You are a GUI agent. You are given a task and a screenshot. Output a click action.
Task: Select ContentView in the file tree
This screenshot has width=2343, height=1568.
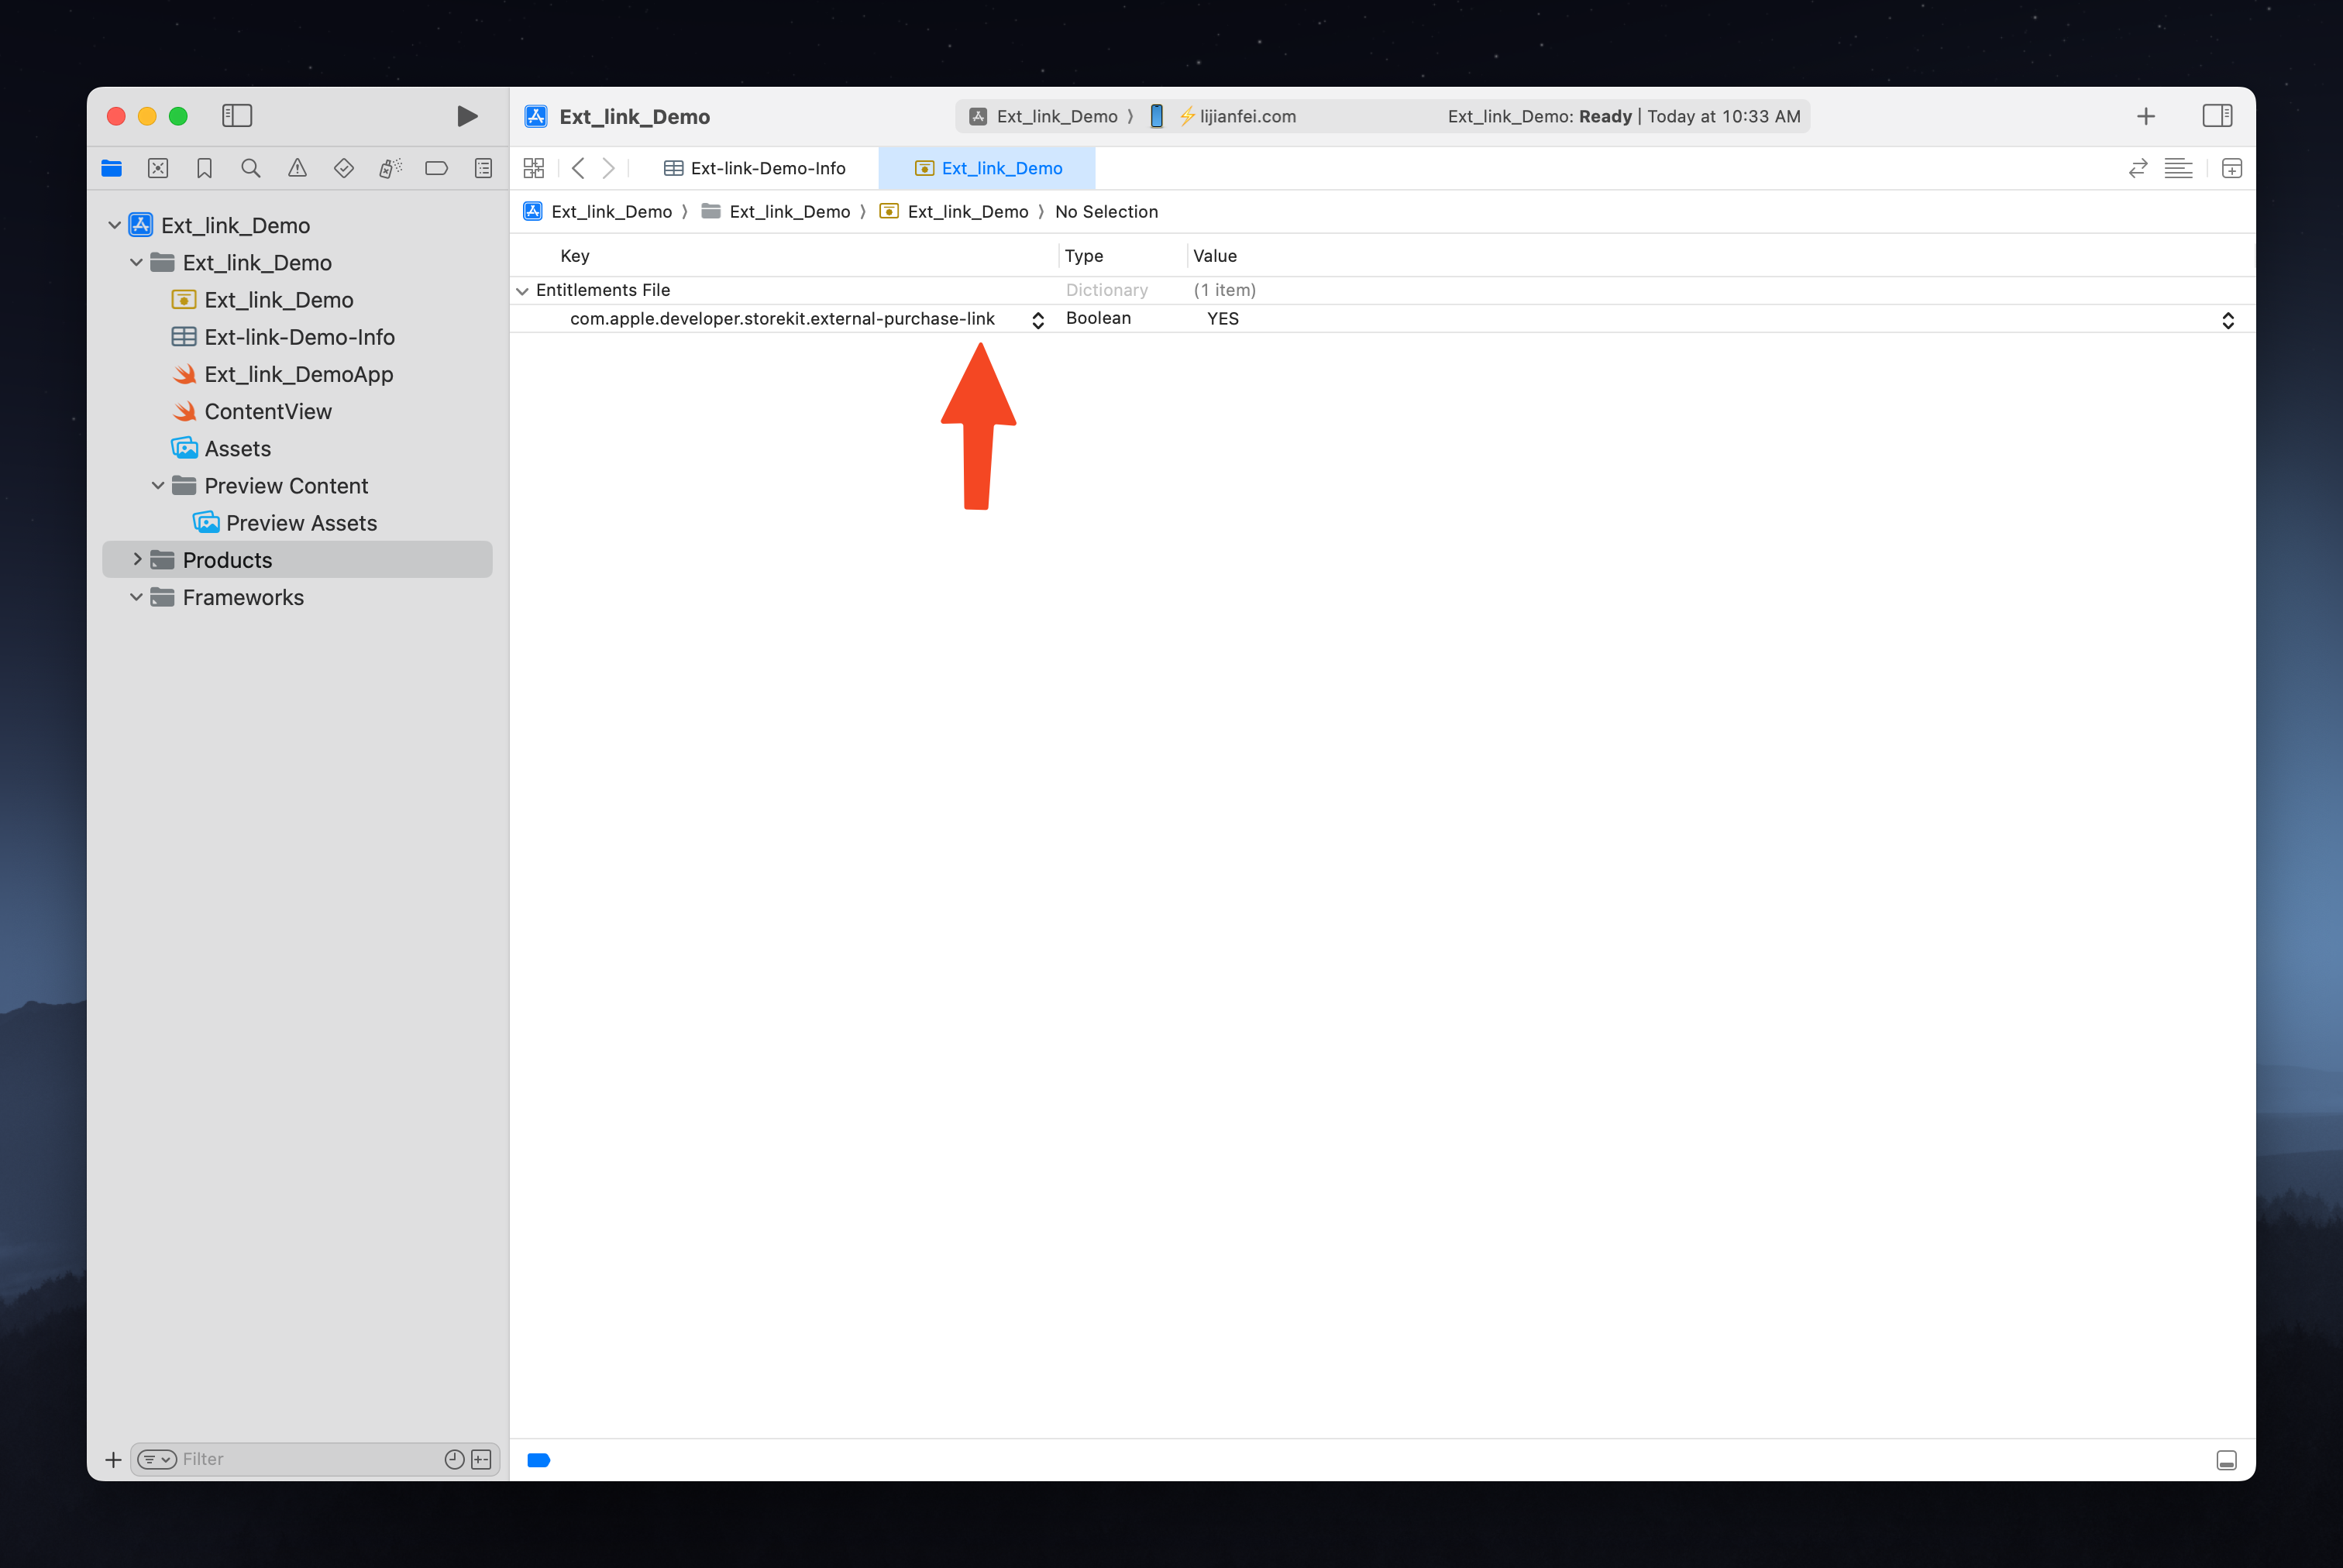click(268, 411)
